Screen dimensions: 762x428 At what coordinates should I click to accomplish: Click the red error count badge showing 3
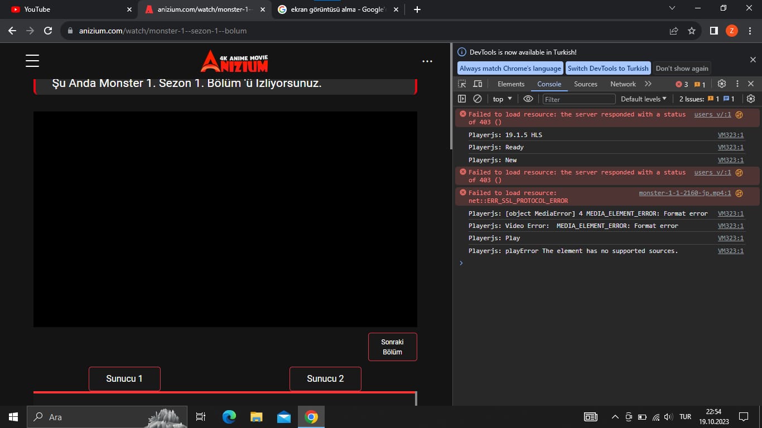pos(682,84)
